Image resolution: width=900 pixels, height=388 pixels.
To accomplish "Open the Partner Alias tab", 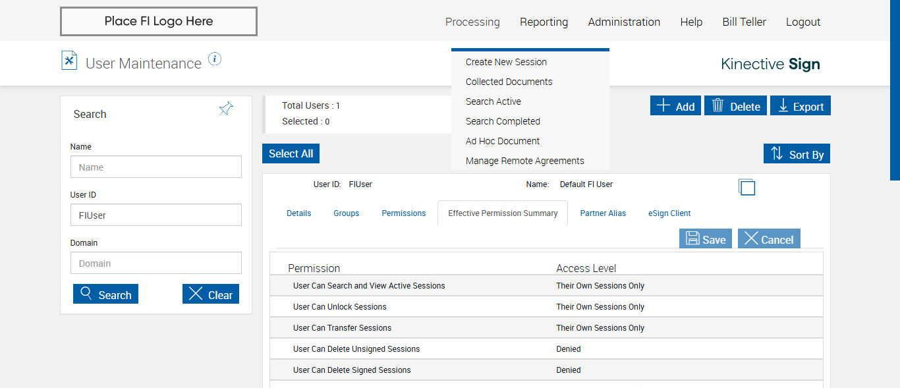I will click(603, 213).
